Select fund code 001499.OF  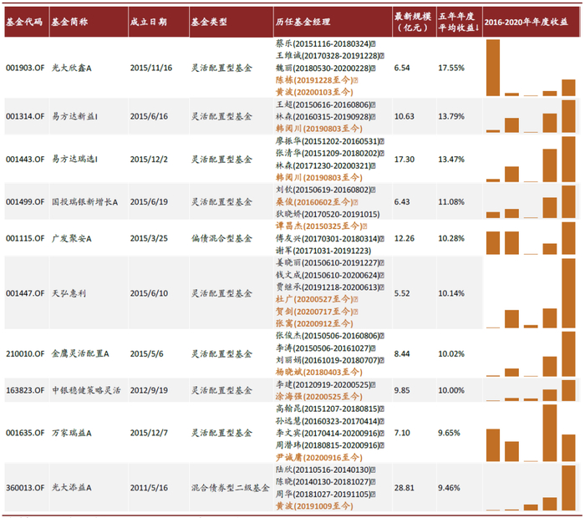(25, 201)
